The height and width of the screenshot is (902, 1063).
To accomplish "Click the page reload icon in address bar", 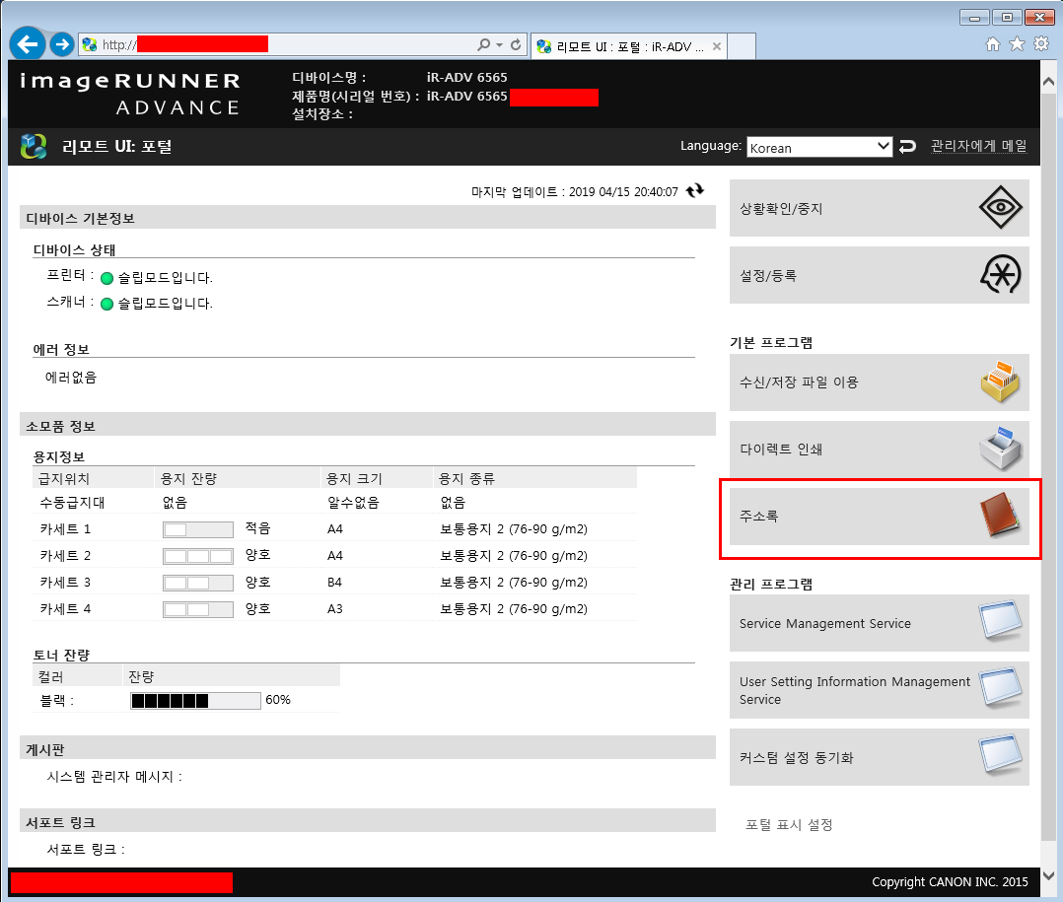I will pyautogui.click(x=516, y=44).
